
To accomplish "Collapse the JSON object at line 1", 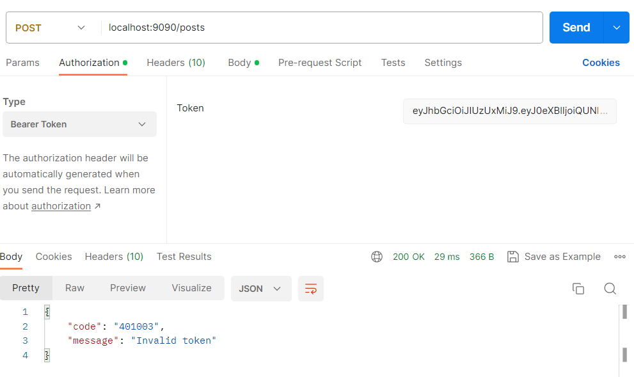I will point(45,312).
